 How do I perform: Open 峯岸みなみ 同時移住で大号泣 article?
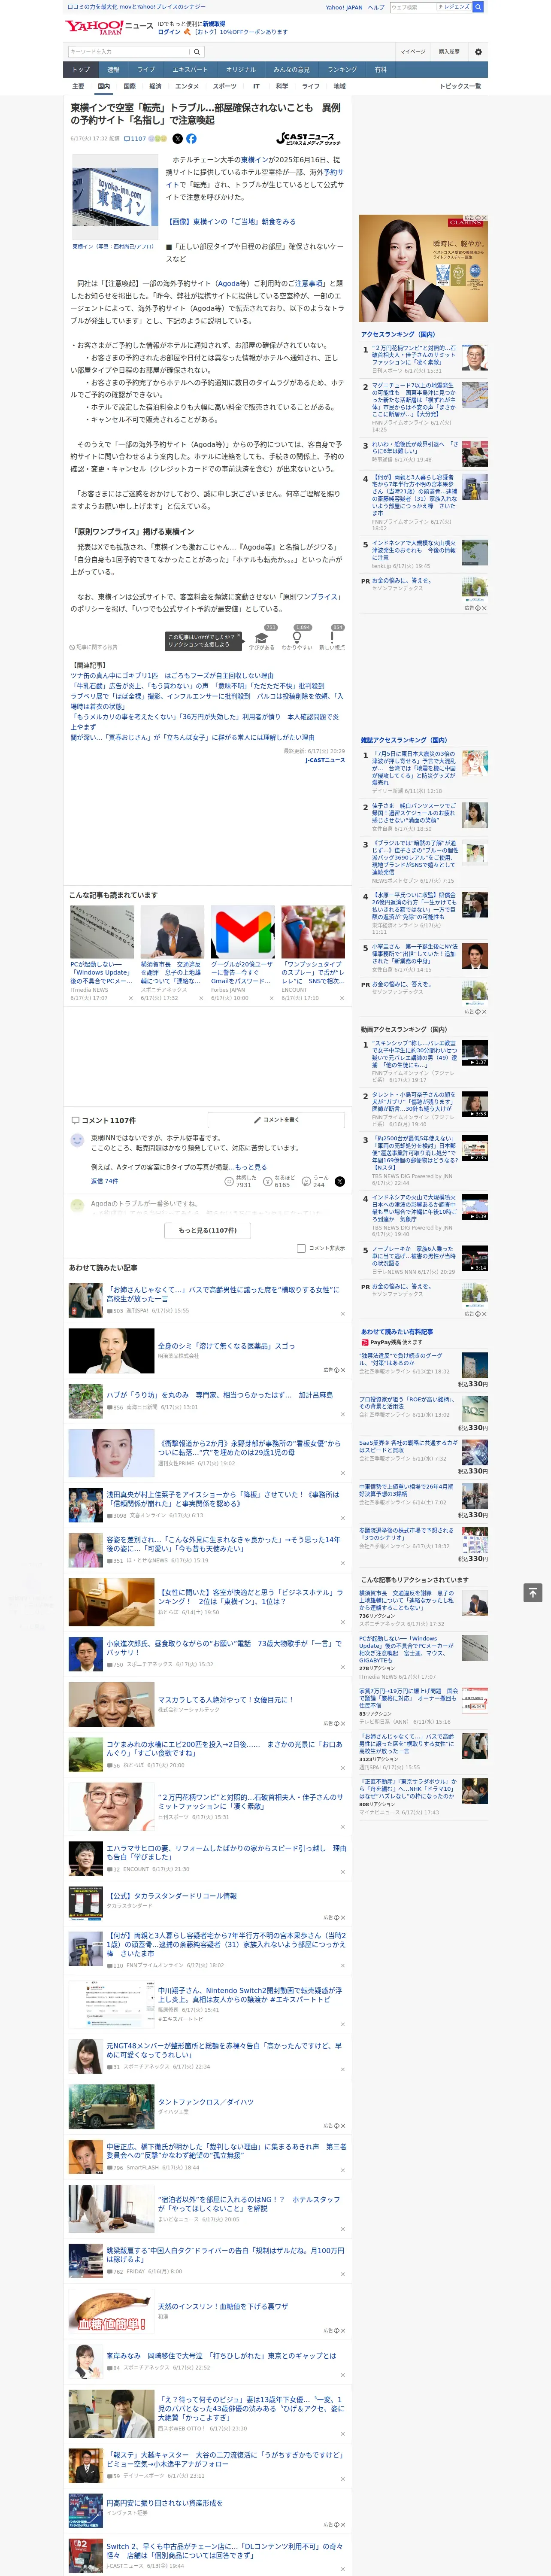(221, 2356)
